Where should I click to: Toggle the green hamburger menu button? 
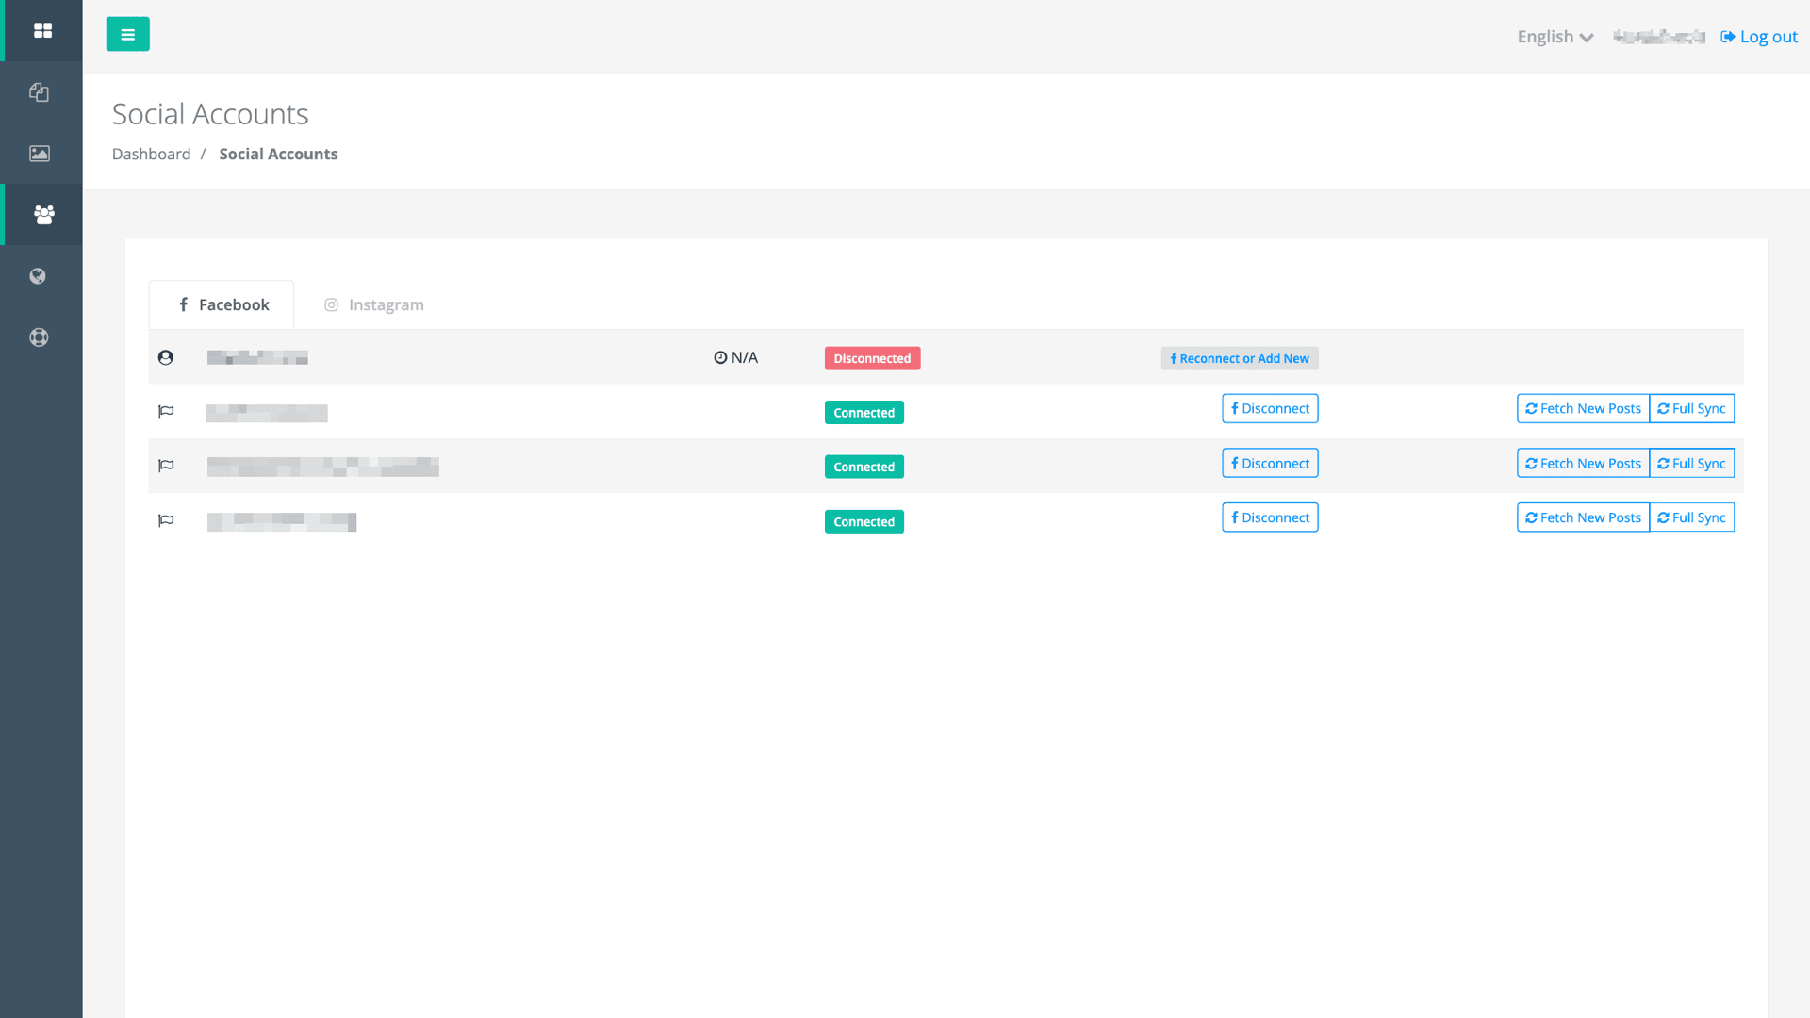coord(127,35)
